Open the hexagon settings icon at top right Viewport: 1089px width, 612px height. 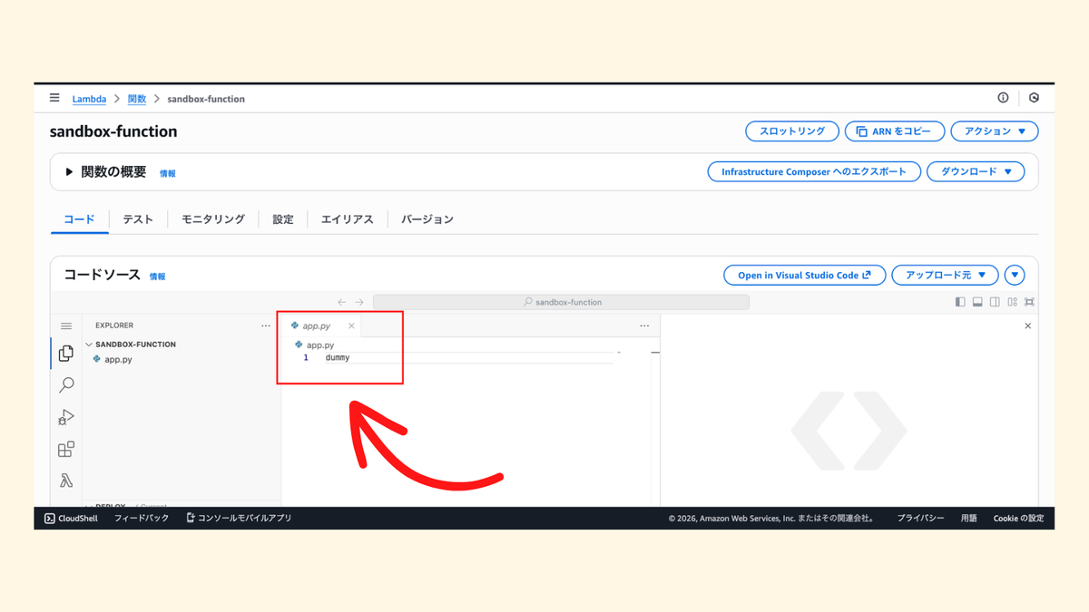pyautogui.click(x=1034, y=98)
